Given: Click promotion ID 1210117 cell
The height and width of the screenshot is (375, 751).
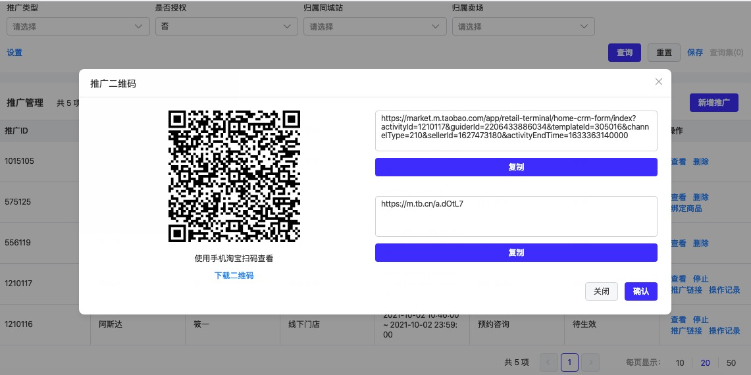Looking at the screenshot, I should coord(18,283).
